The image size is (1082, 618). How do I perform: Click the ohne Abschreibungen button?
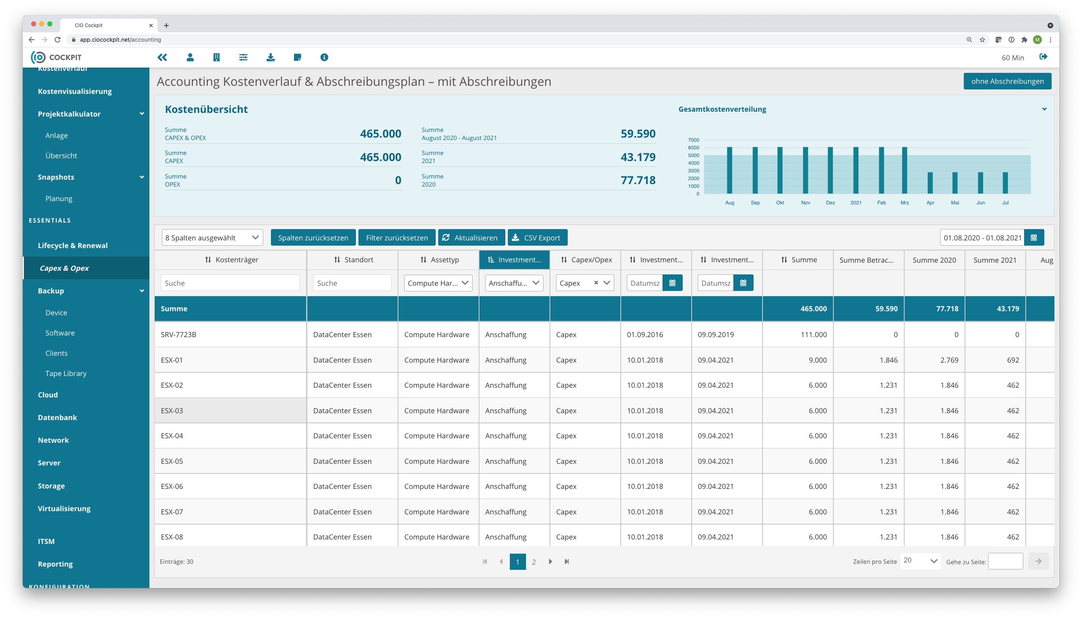[1007, 81]
